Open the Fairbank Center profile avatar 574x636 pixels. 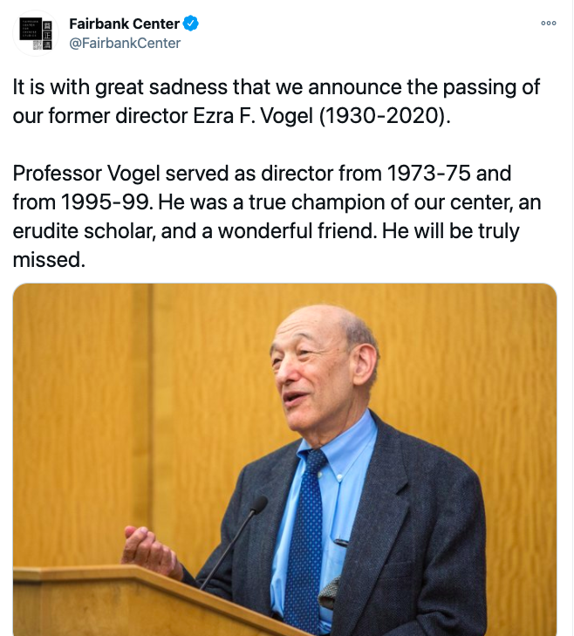coord(35,33)
